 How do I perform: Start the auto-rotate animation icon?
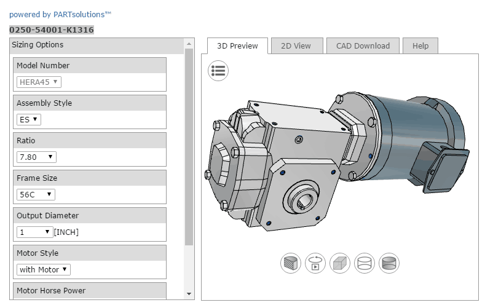pos(315,263)
